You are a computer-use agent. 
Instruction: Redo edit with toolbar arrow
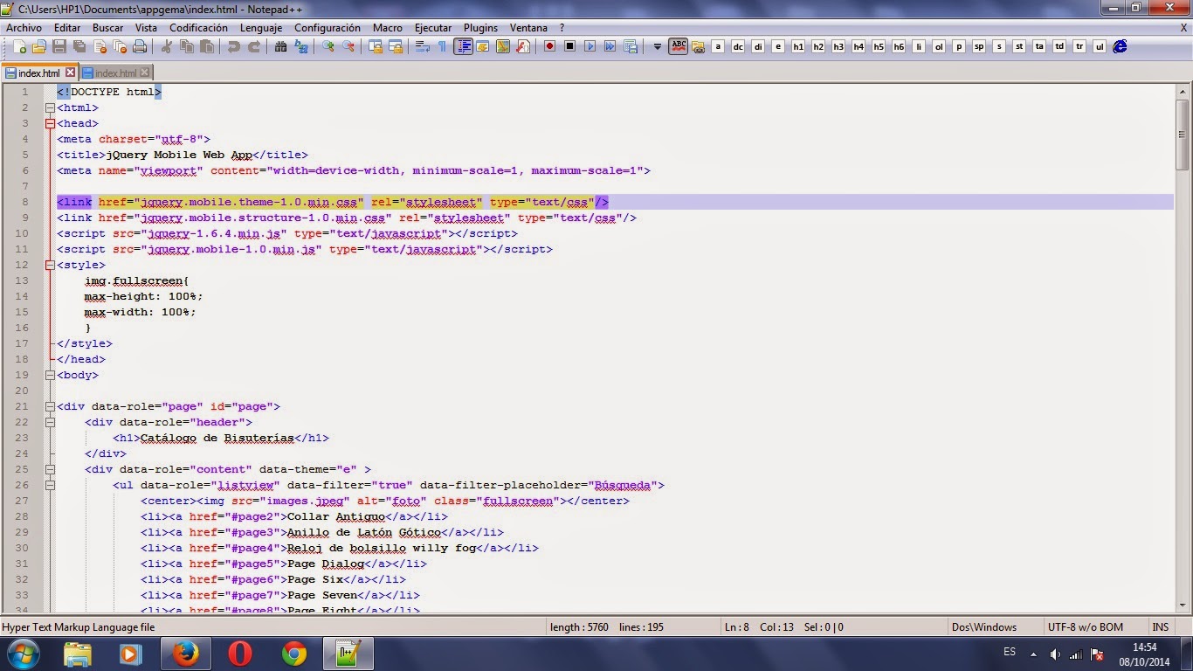click(x=254, y=46)
